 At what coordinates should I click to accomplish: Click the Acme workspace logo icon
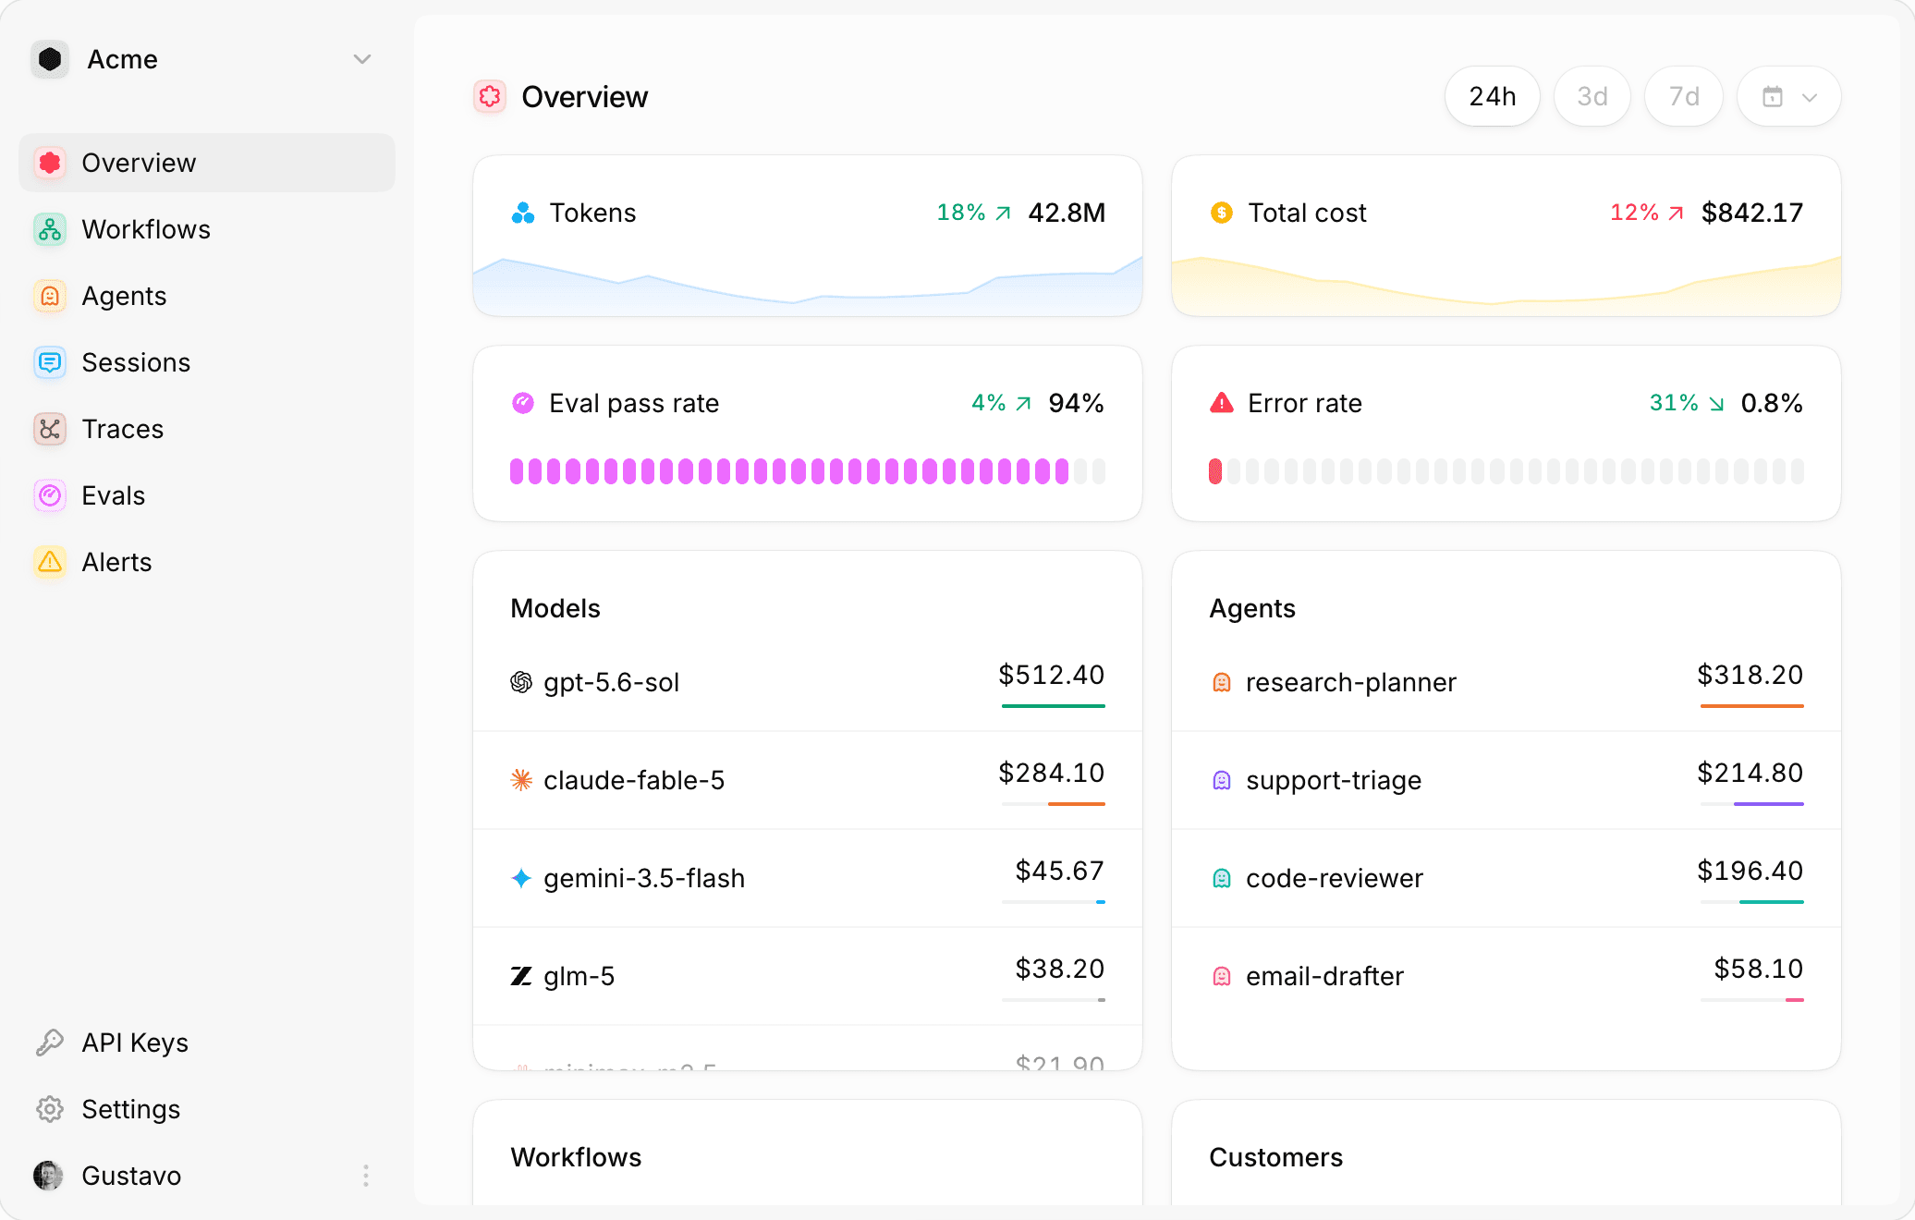click(x=50, y=59)
